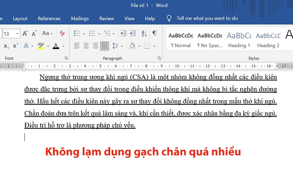This screenshot has width=293, height=195.
Task: Insert numbered list
Action: click(92, 34)
